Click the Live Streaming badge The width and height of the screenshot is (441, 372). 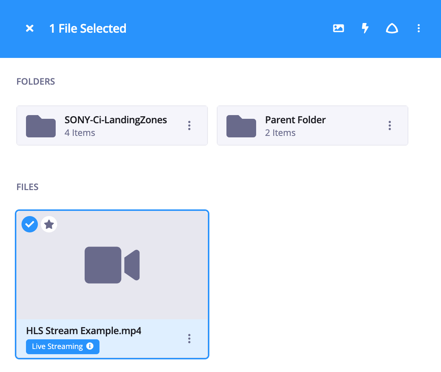tap(63, 346)
